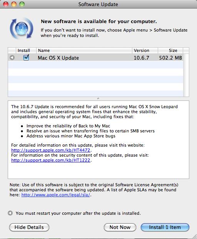Click 'Address various minor Mac App Store bugs'
Screen dimensions: 197x239
(x=71, y=136)
